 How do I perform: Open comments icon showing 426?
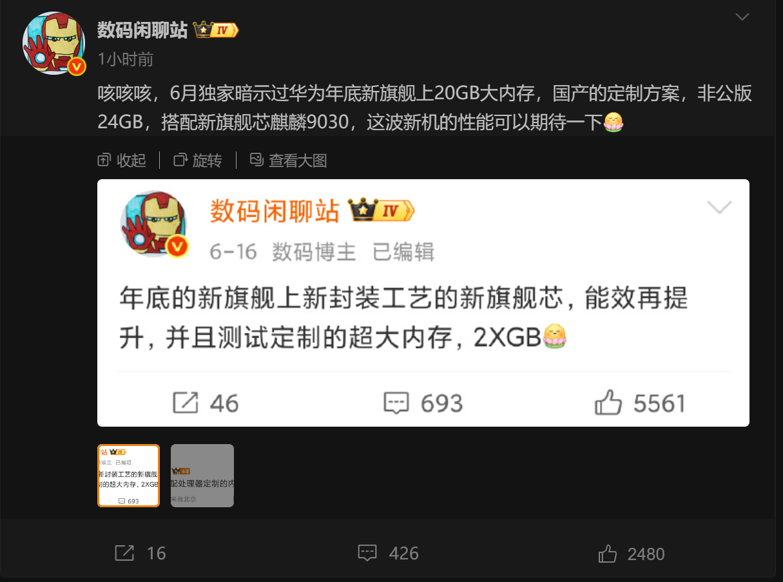point(367,553)
